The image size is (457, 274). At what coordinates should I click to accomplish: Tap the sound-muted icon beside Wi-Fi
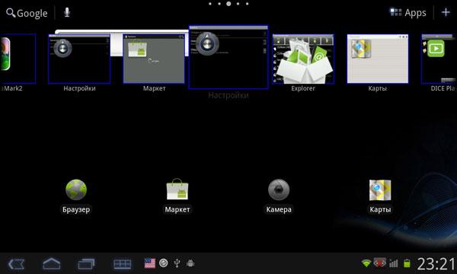[380, 263]
